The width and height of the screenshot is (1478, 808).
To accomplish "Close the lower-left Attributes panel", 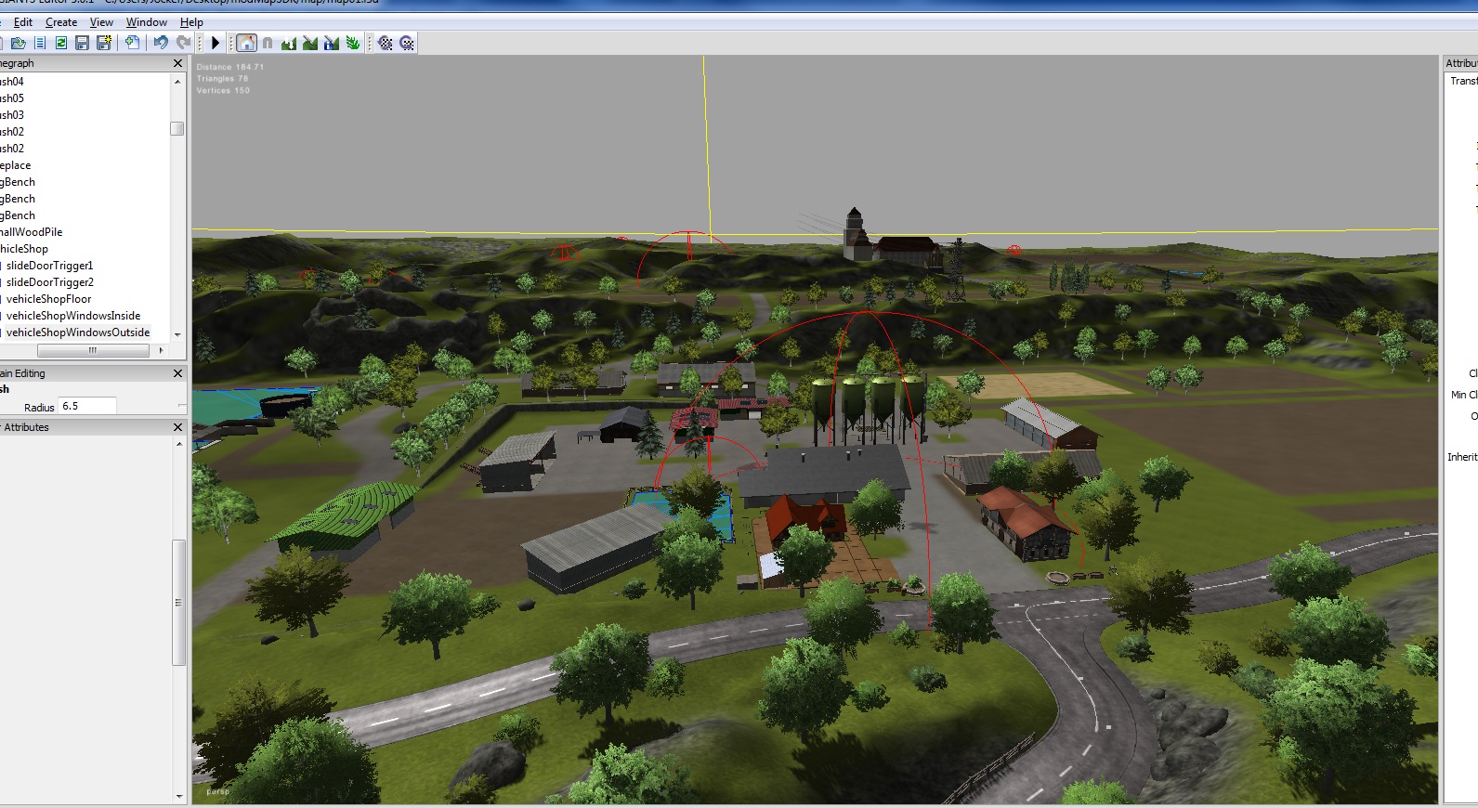I will pos(178,427).
